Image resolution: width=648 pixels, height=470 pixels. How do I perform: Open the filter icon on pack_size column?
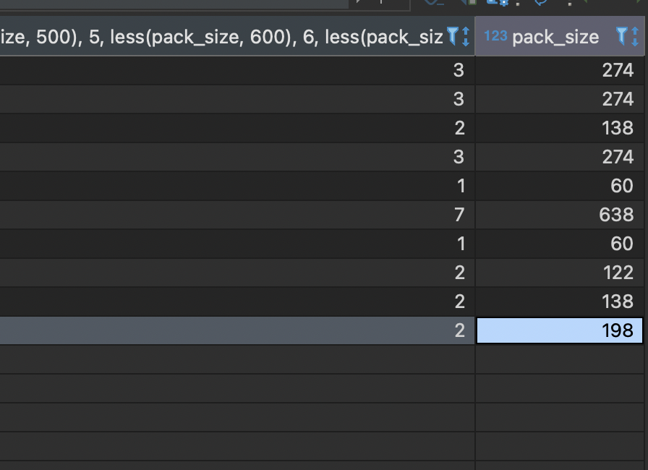pyautogui.click(x=621, y=36)
